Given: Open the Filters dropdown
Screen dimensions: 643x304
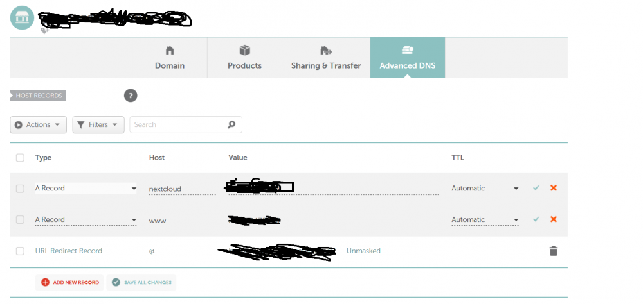Looking at the screenshot, I should (x=98, y=125).
